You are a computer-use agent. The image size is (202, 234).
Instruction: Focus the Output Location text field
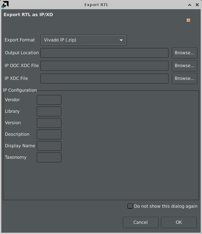[104, 53]
